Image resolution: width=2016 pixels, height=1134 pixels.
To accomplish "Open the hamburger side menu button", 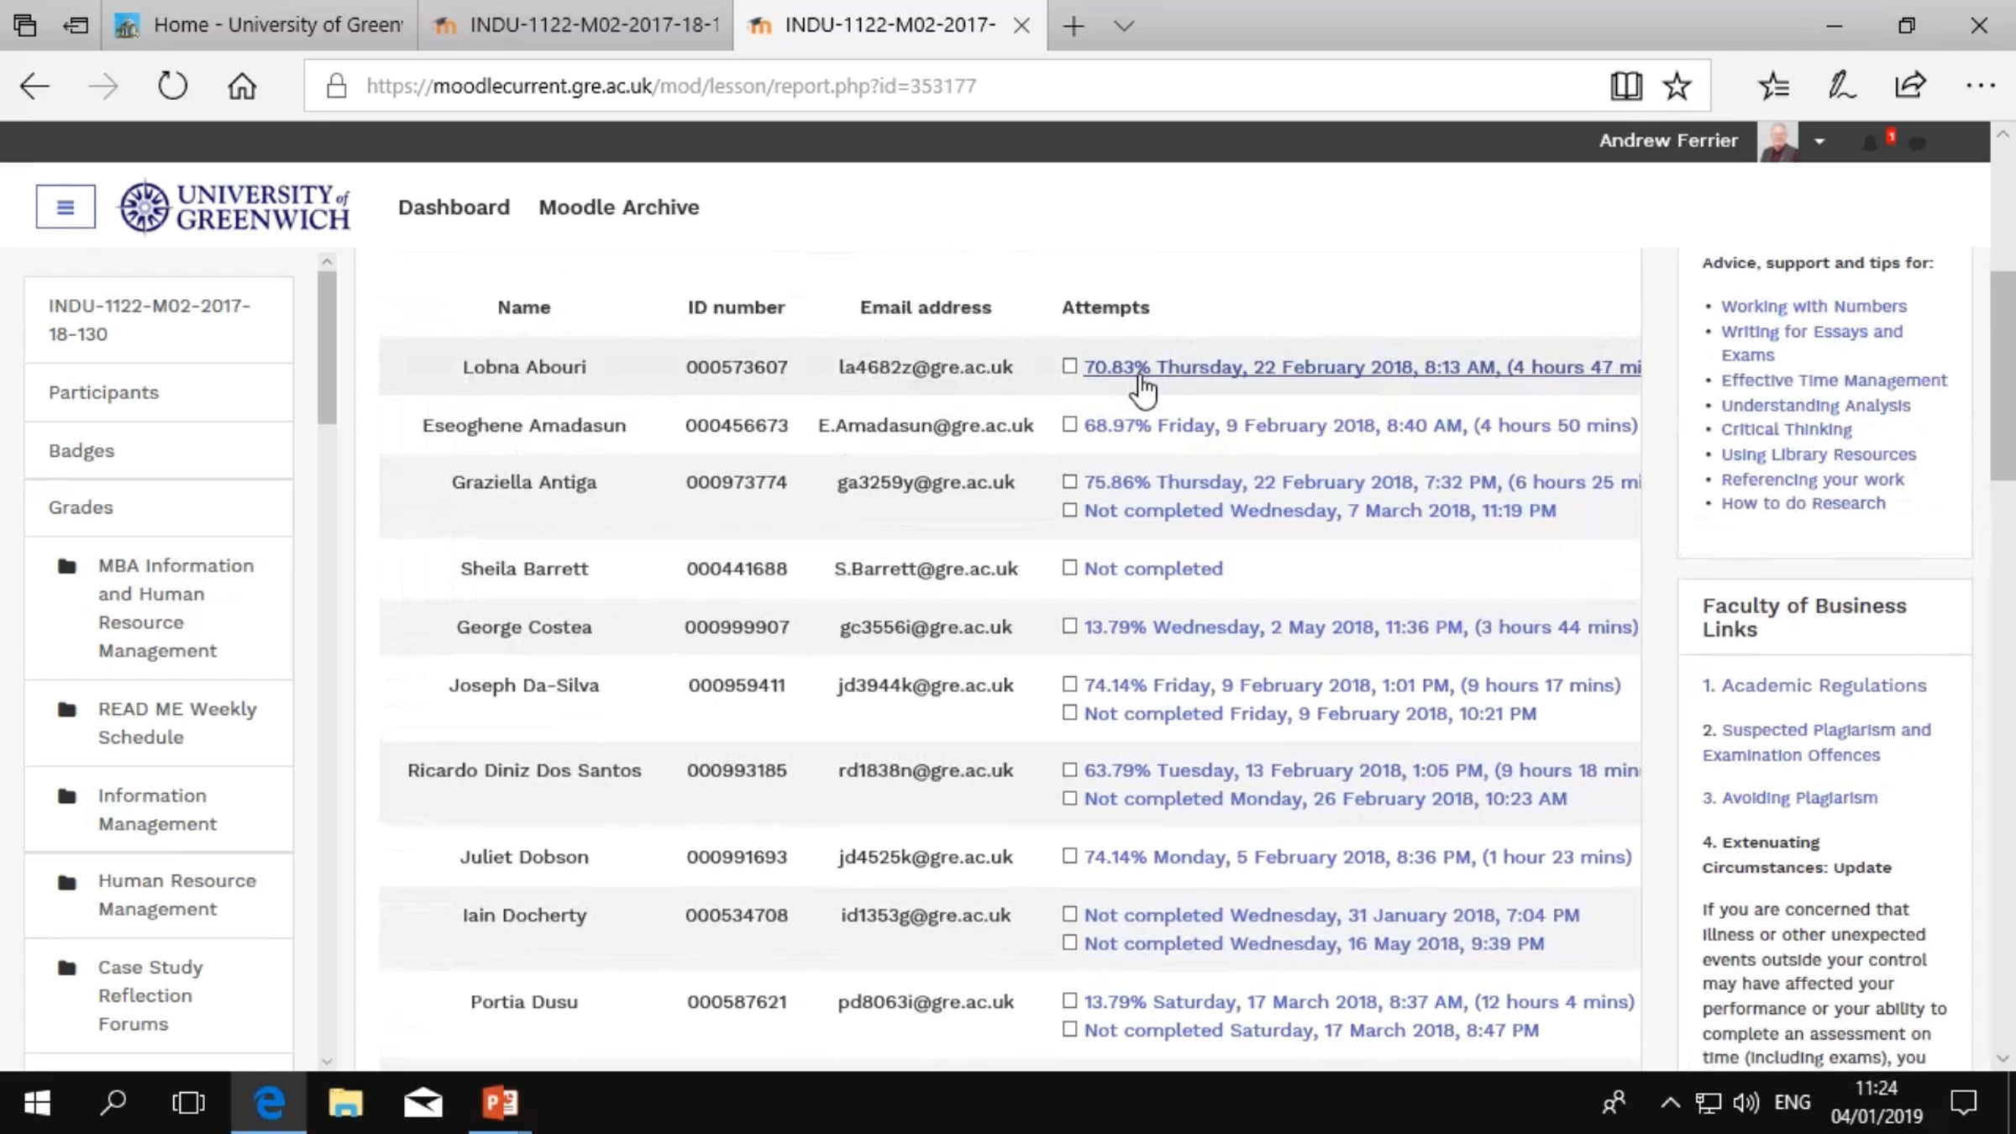I will click(x=65, y=207).
